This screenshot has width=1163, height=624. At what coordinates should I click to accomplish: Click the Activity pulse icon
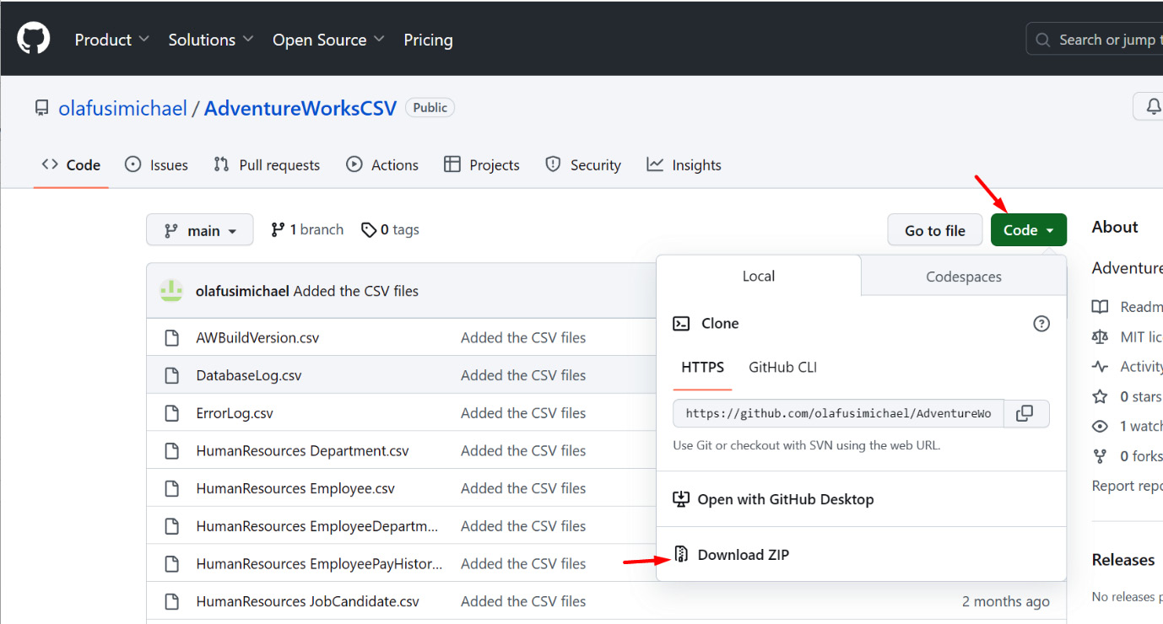point(1100,366)
